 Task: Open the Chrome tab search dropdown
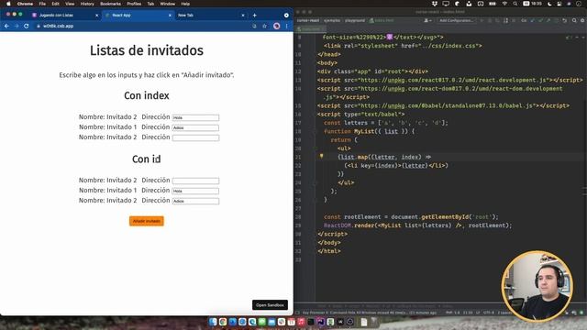[x=286, y=16]
